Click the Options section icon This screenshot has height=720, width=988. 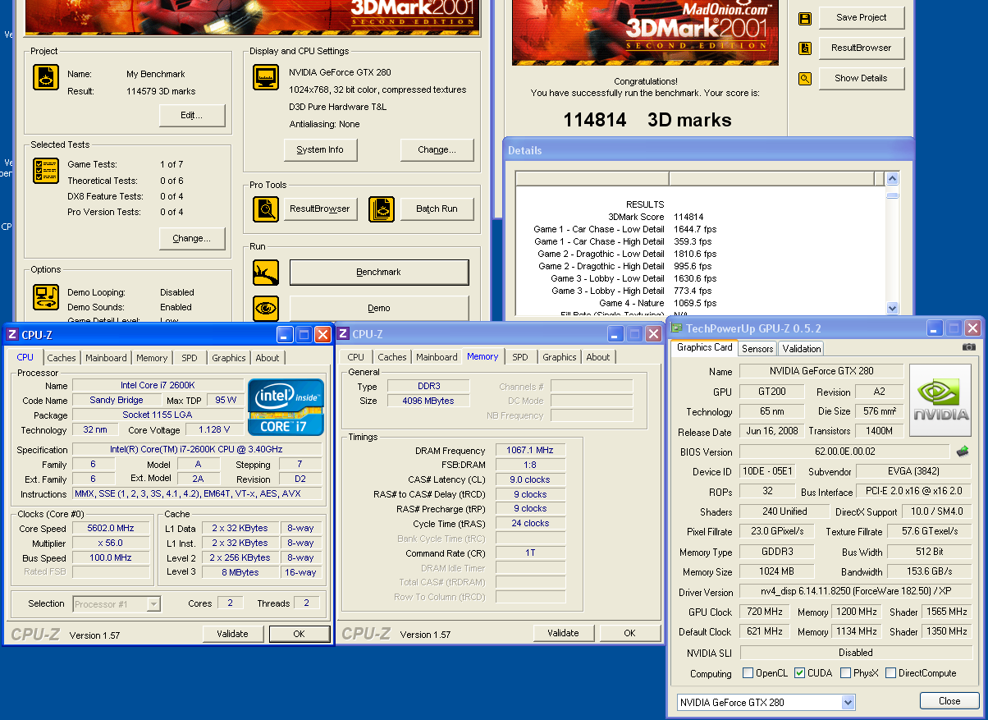point(46,296)
